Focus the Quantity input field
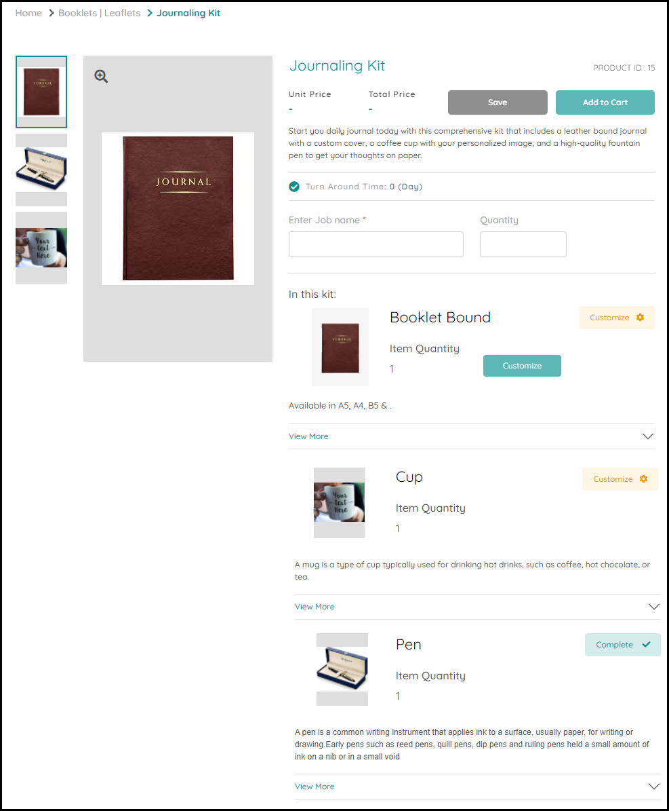The image size is (669, 811). (x=523, y=244)
